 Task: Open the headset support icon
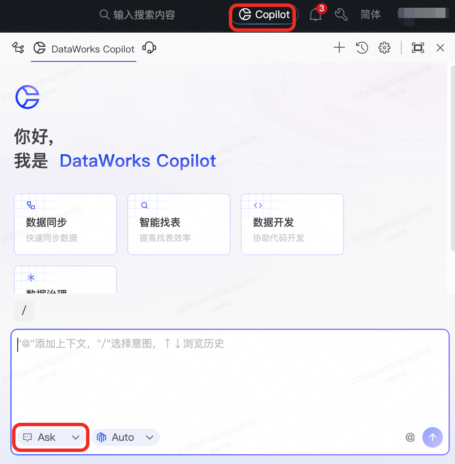(149, 48)
